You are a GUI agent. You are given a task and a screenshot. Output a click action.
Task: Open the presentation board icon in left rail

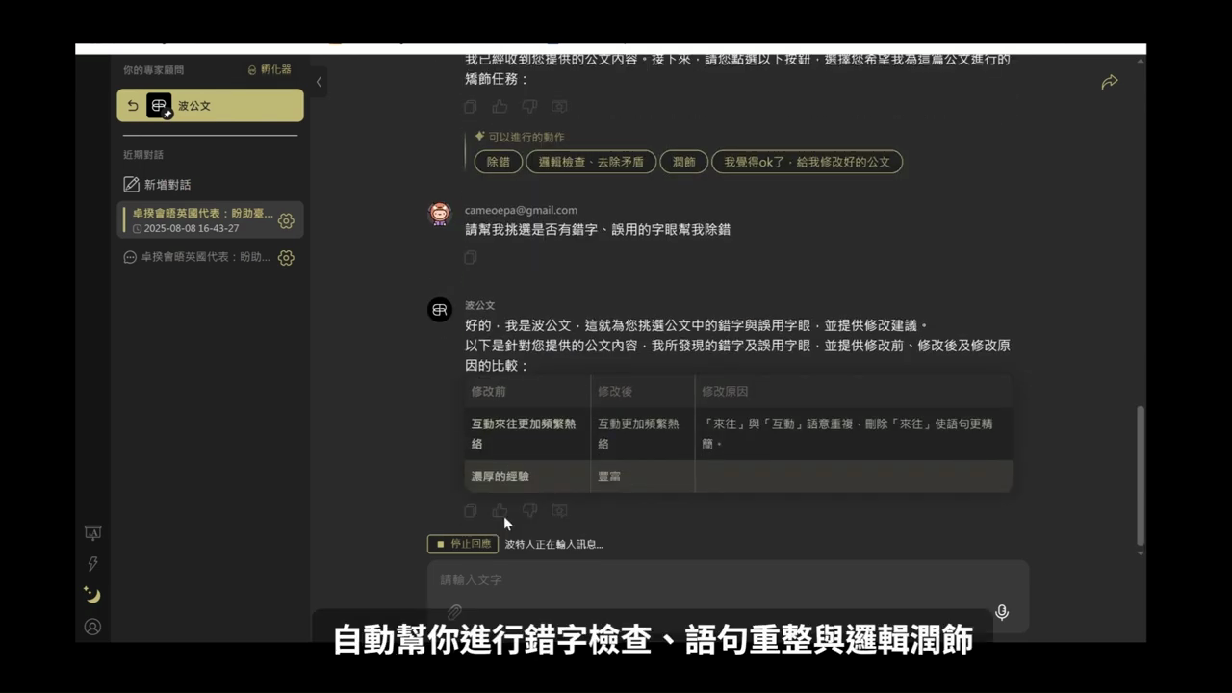(92, 532)
